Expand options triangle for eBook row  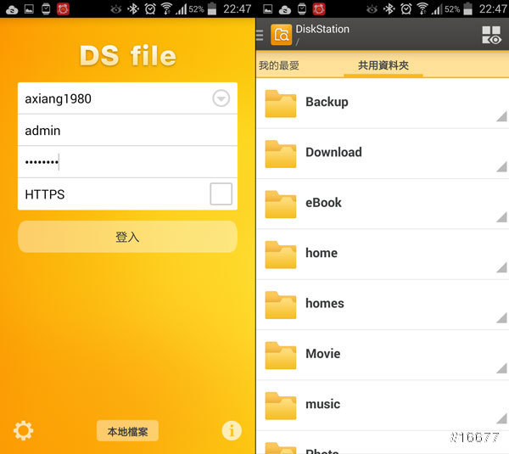(x=501, y=216)
